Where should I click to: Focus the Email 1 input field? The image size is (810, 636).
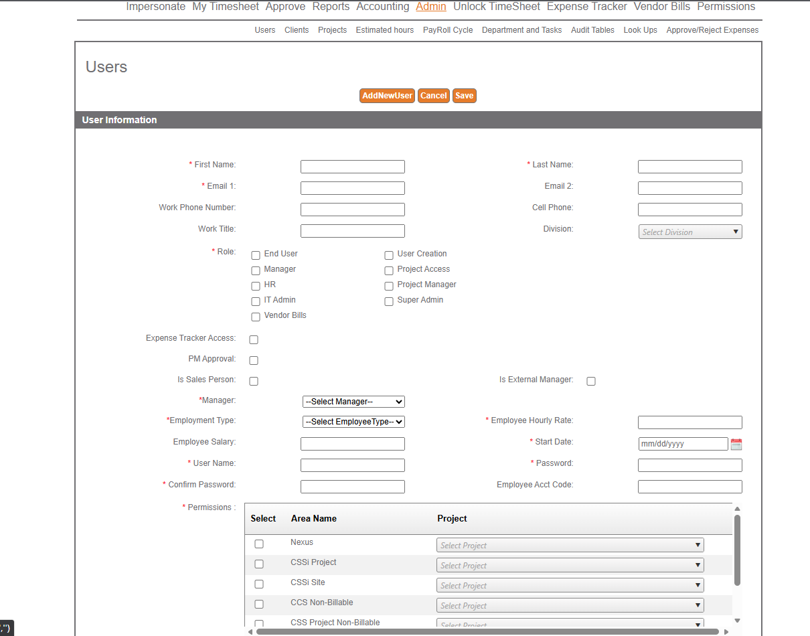pyautogui.click(x=353, y=188)
